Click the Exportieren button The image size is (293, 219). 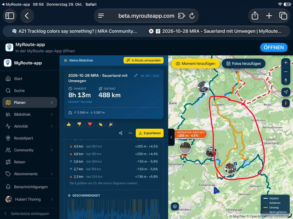(150, 133)
